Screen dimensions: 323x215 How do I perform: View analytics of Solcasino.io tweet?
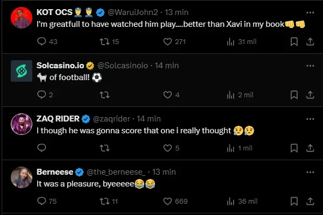tap(231, 95)
